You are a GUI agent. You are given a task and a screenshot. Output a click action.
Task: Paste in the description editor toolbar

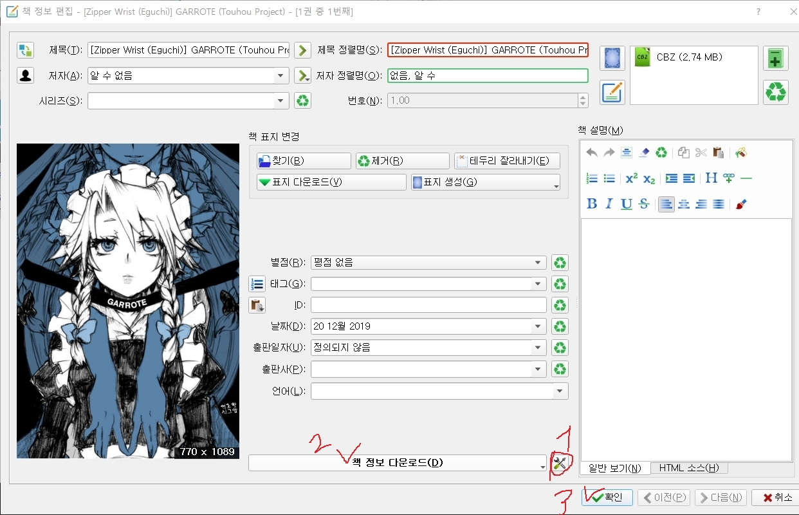(719, 153)
